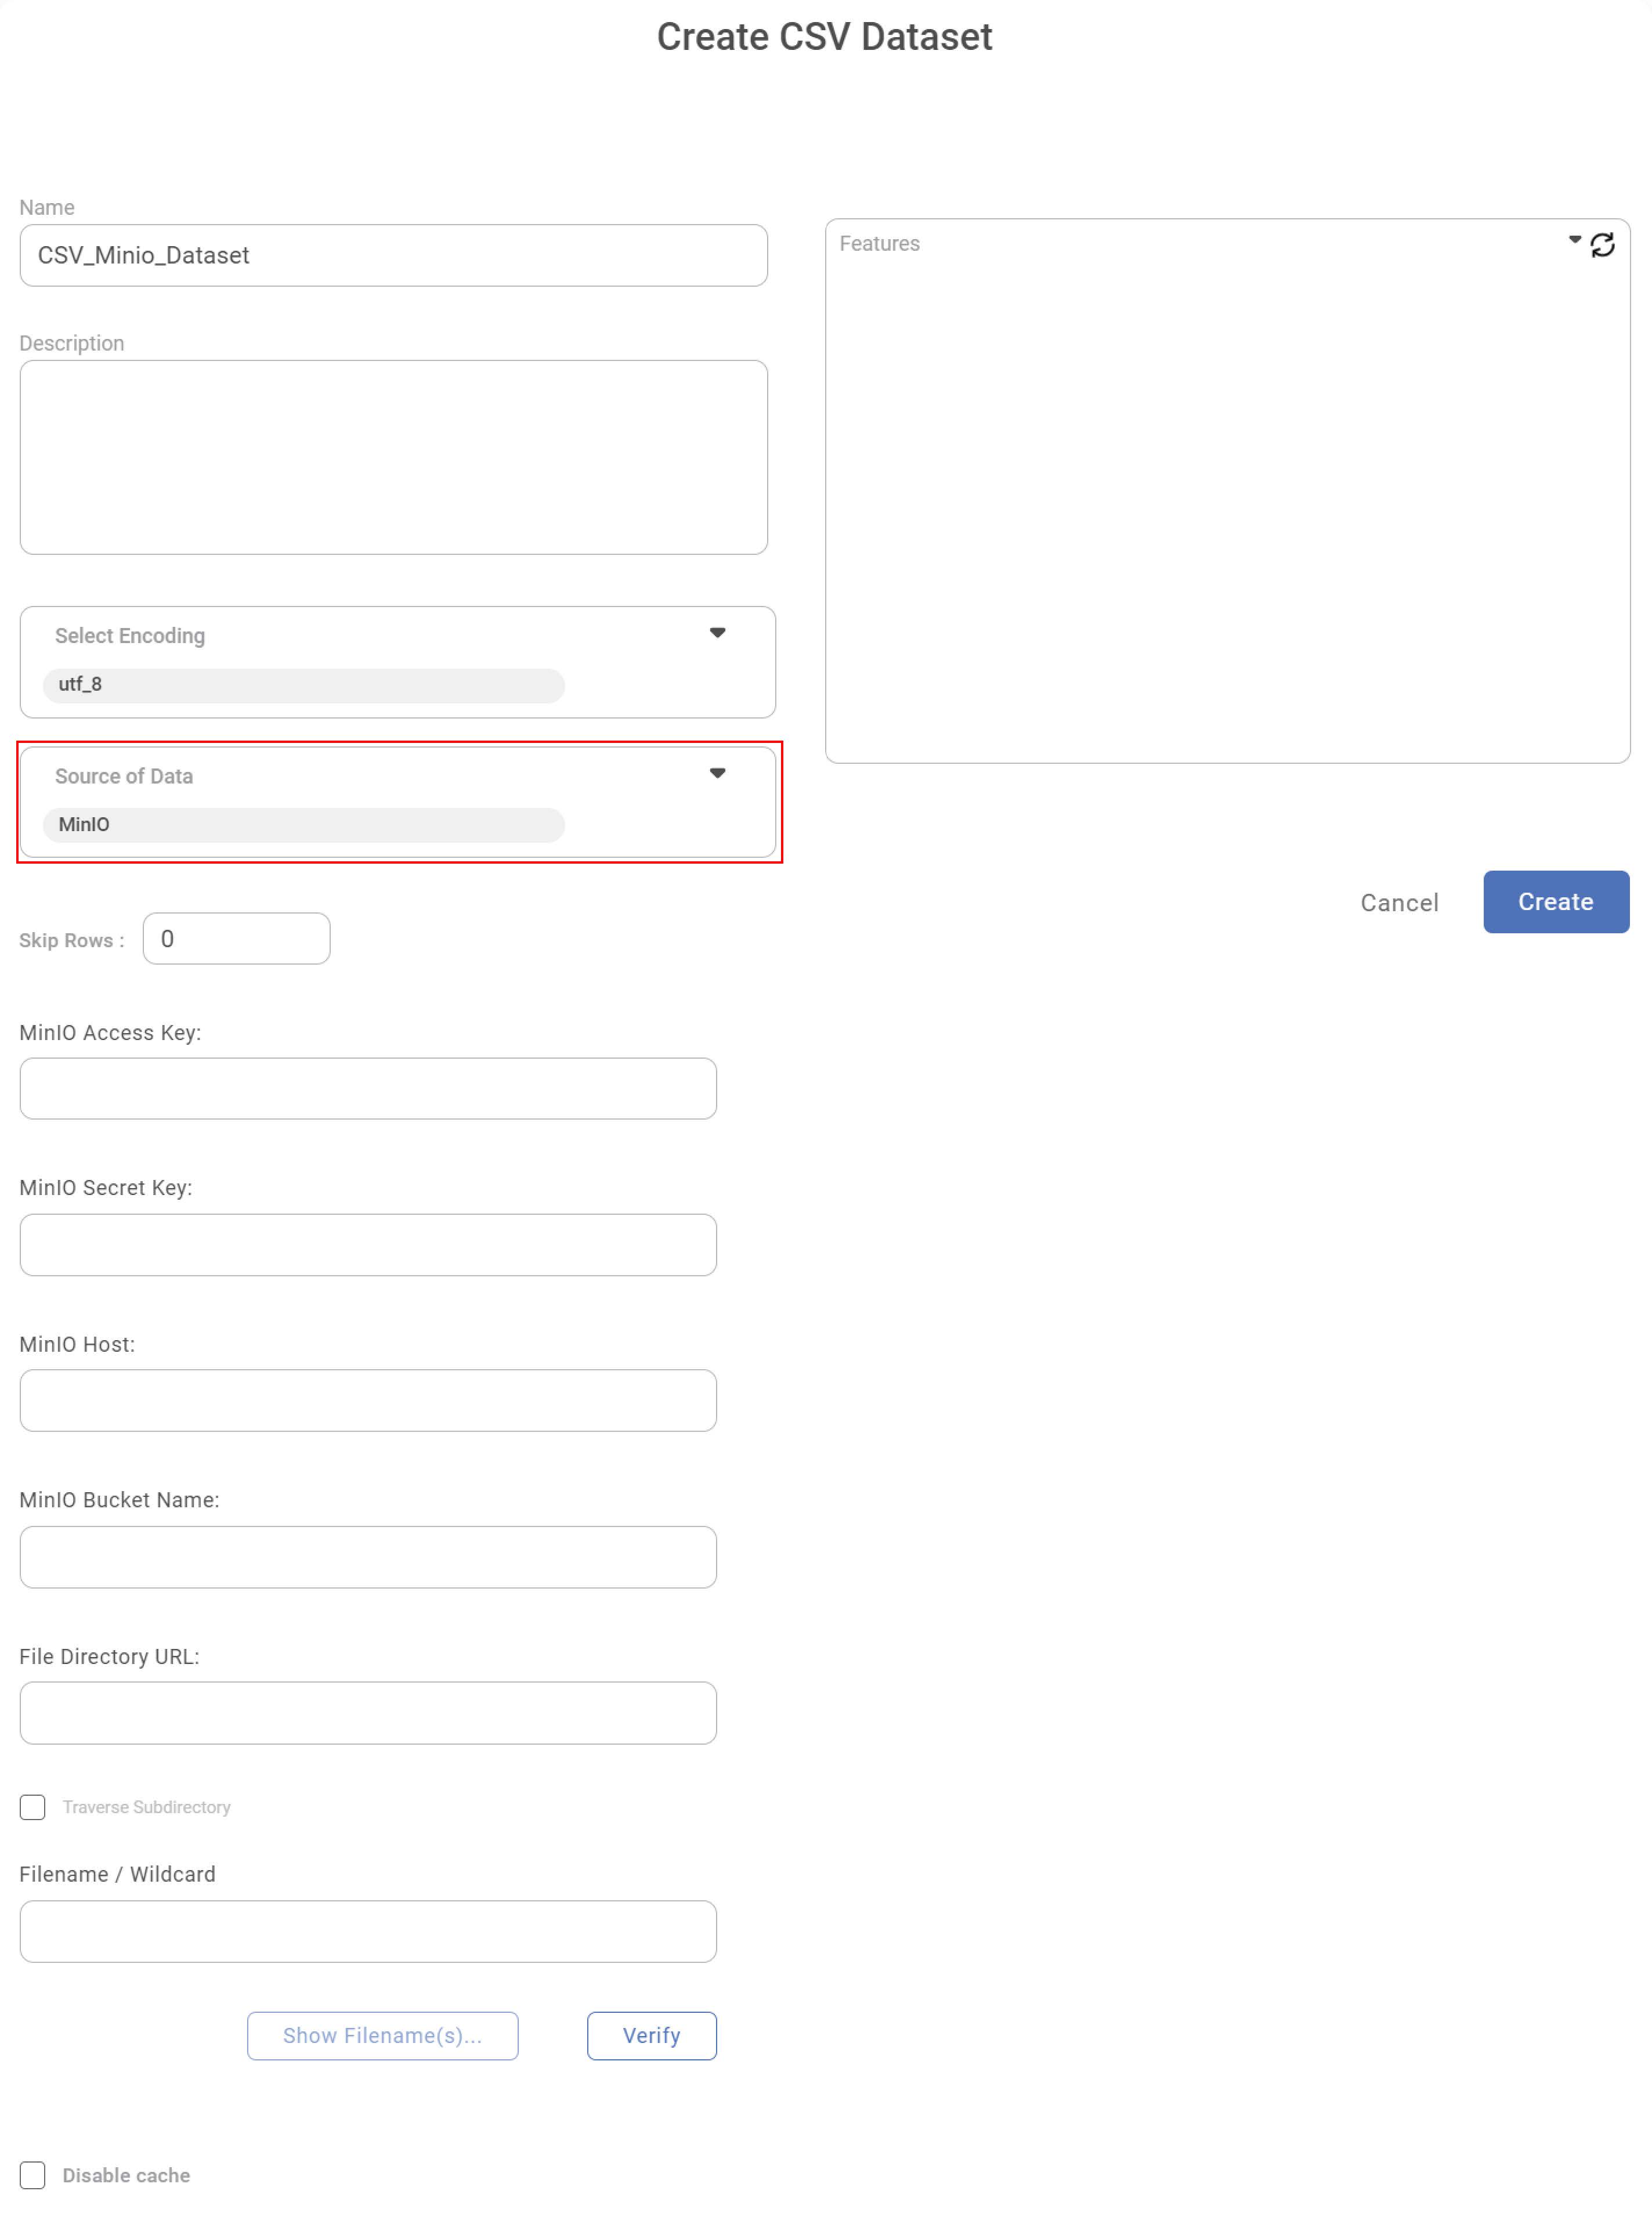Open the Select Encoding dropdown
This screenshot has height=2227, width=1652.
point(717,633)
